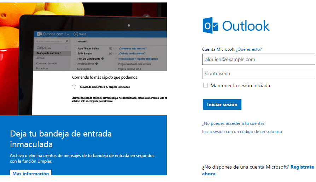This screenshot has height=182, width=316.
Task: Open the ¿Qué es esto? link
Action: click(249, 49)
